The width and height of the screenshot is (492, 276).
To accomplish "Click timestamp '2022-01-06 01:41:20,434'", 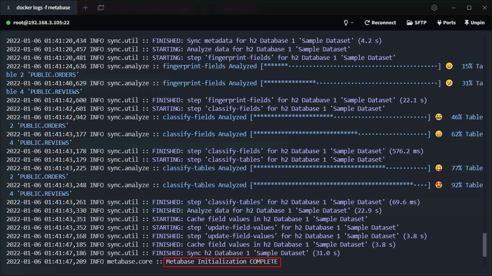I will (46, 41).
